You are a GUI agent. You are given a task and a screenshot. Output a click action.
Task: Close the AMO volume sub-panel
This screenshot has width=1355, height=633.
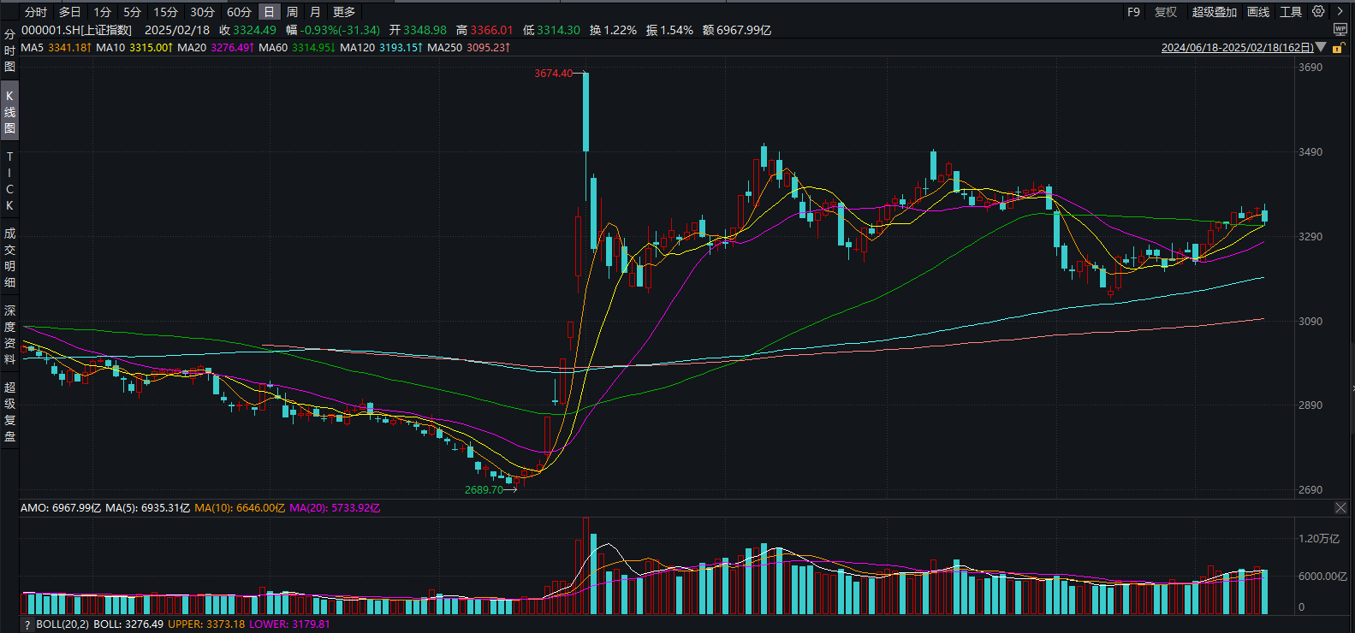coord(1340,508)
